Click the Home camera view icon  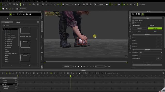point(79,4)
